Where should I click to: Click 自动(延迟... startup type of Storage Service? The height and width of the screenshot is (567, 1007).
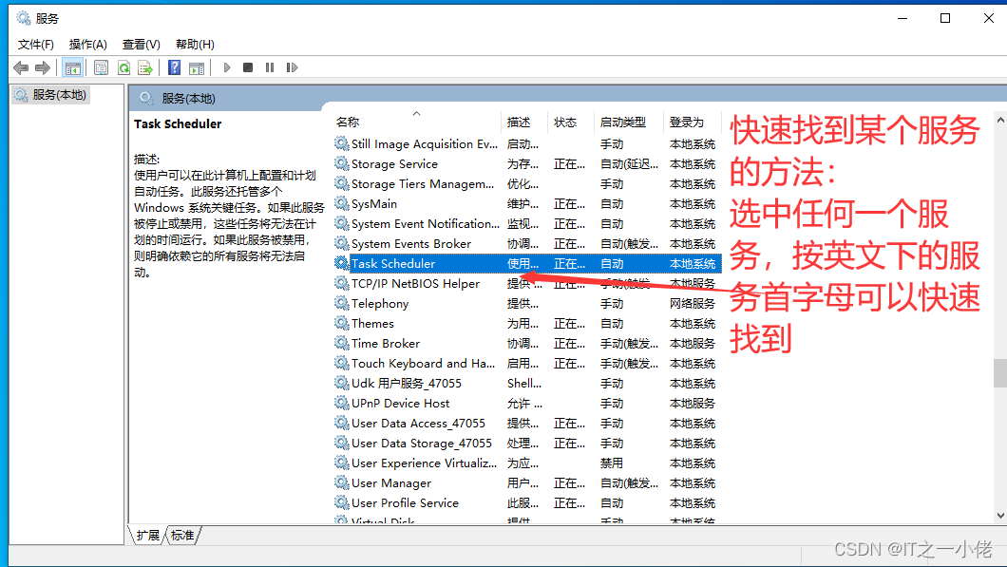click(629, 163)
